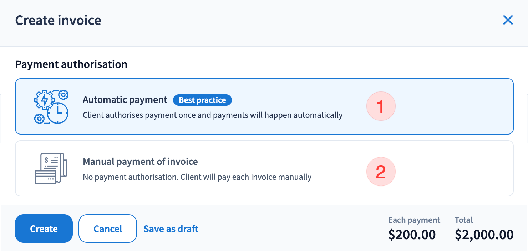Click the Total label

coord(463,220)
